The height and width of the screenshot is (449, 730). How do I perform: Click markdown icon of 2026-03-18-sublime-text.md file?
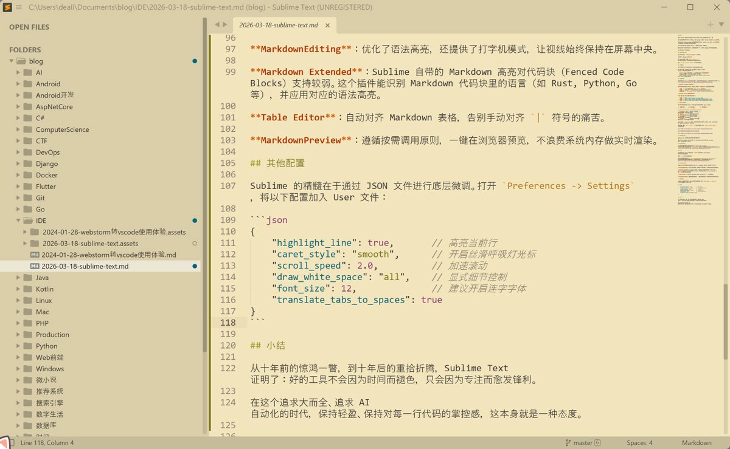(35, 266)
